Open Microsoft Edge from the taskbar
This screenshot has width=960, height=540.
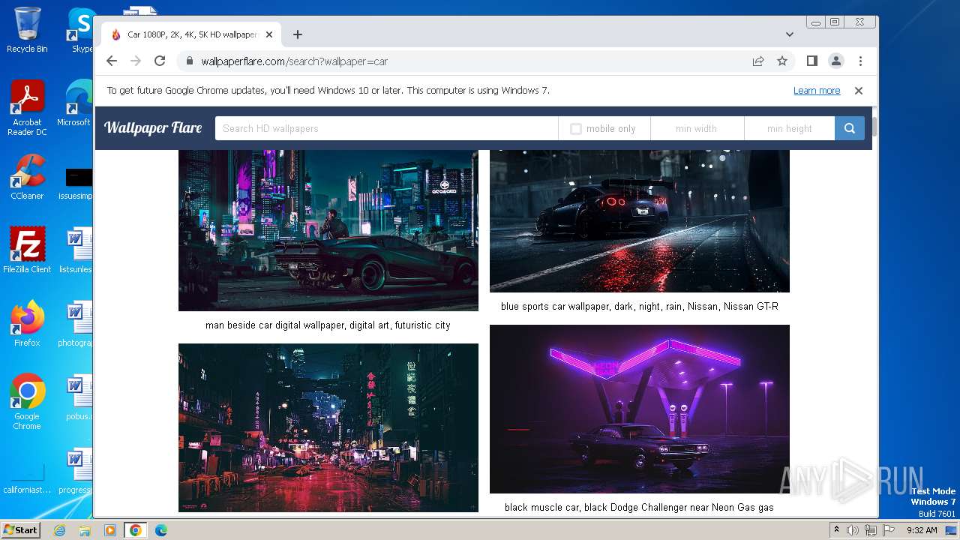(161, 530)
